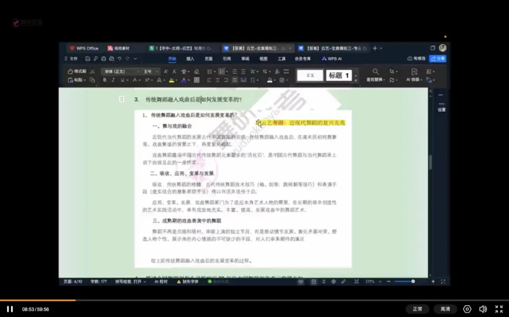Viewport: 509px width, 317px height.
Task: Click the Print icon in the quick access bar
Action: click(x=104, y=59)
